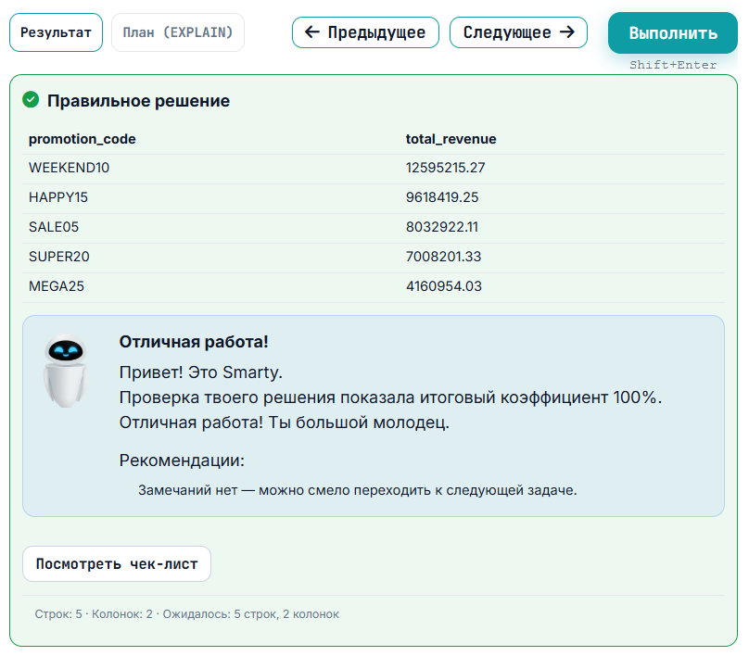Switch to the Результат tab

coord(56,32)
